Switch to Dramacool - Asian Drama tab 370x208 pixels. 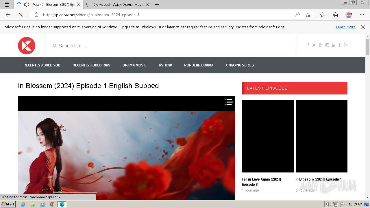click(117, 5)
